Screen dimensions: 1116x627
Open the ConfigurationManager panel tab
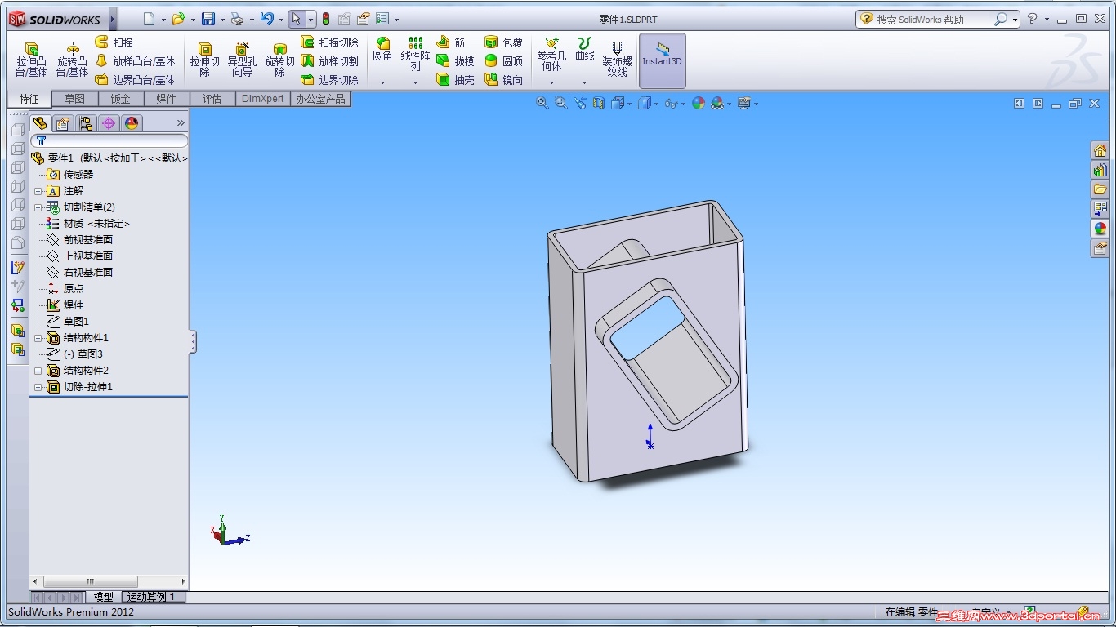coord(86,123)
